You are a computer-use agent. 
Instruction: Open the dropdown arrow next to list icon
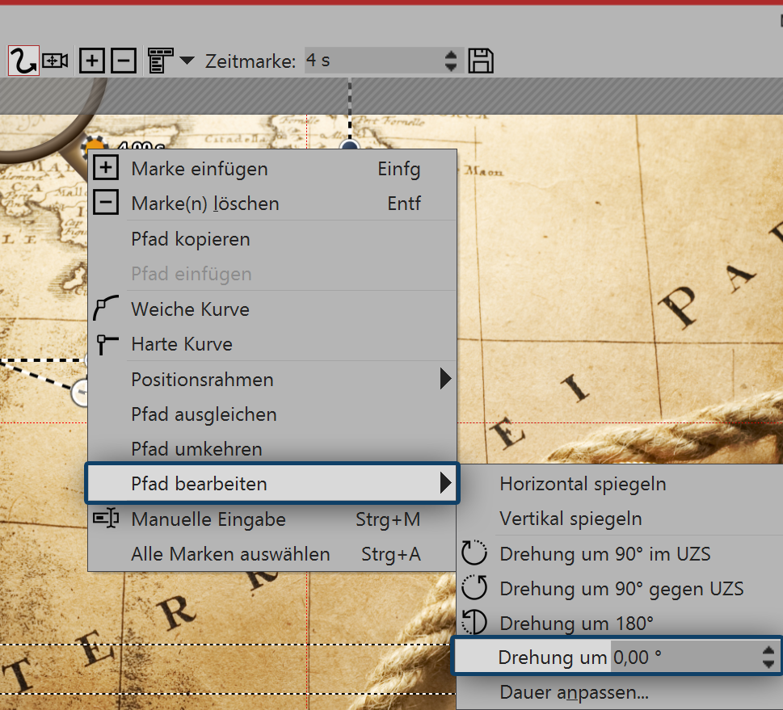pyautogui.click(x=186, y=62)
